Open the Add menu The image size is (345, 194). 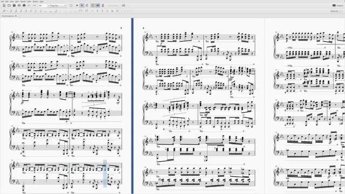(17, 2)
